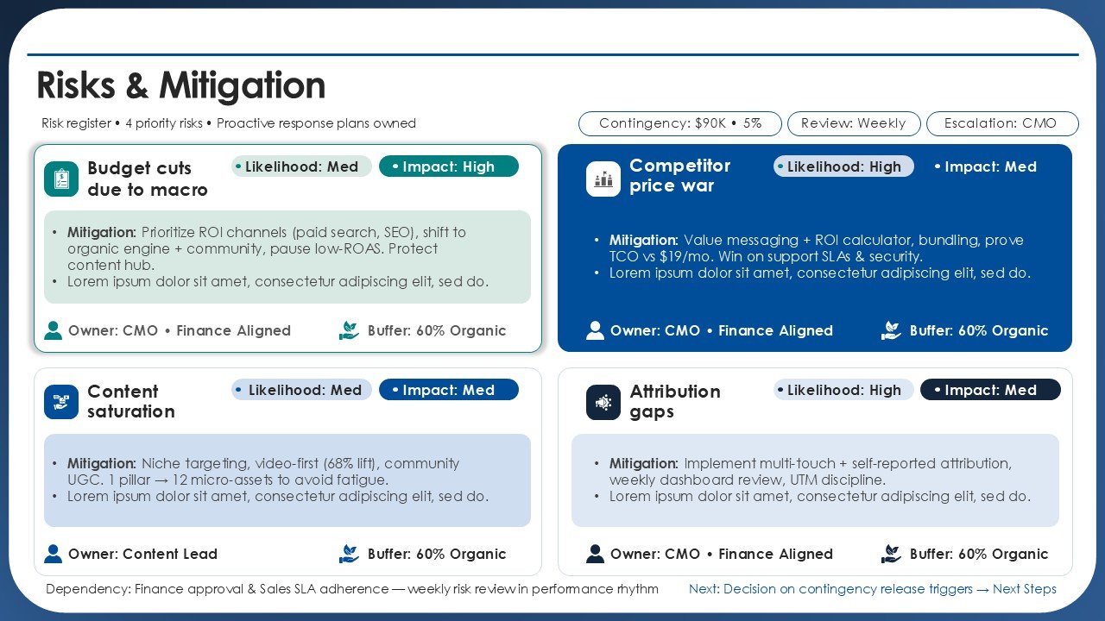1105x621 pixels.
Task: Click the mitigation text starting Prioritize ROI channels
Action: point(267,248)
